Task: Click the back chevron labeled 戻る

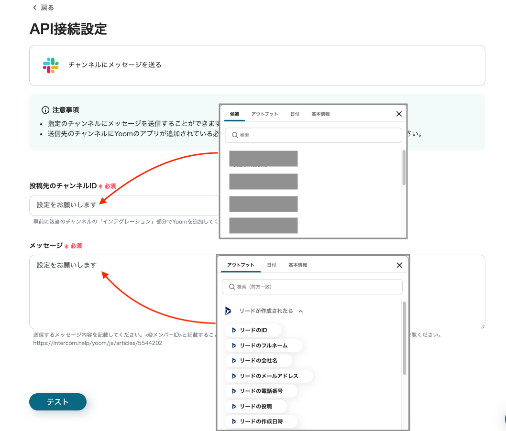Action: tap(43, 8)
